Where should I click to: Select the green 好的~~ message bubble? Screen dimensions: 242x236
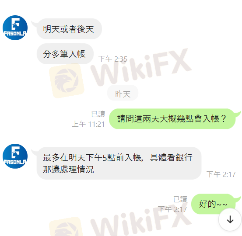pyautogui.click(x=213, y=204)
